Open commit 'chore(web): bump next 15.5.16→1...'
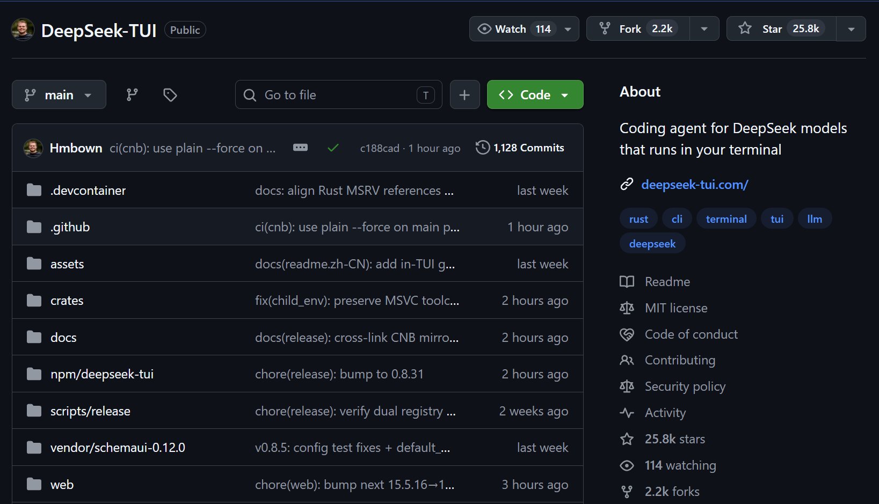Viewport: 879px width, 504px height. pyautogui.click(x=354, y=485)
